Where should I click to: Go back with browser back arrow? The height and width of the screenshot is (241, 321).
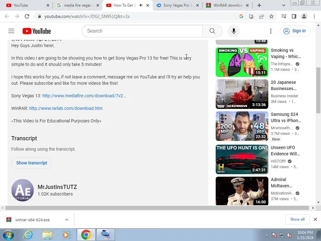7,16
